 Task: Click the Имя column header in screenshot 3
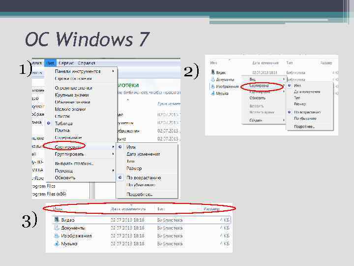click(58, 209)
